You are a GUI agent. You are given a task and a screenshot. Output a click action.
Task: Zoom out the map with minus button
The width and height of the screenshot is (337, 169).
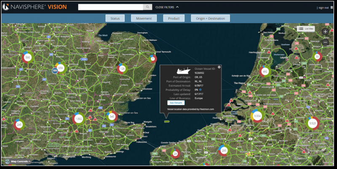click(325, 42)
